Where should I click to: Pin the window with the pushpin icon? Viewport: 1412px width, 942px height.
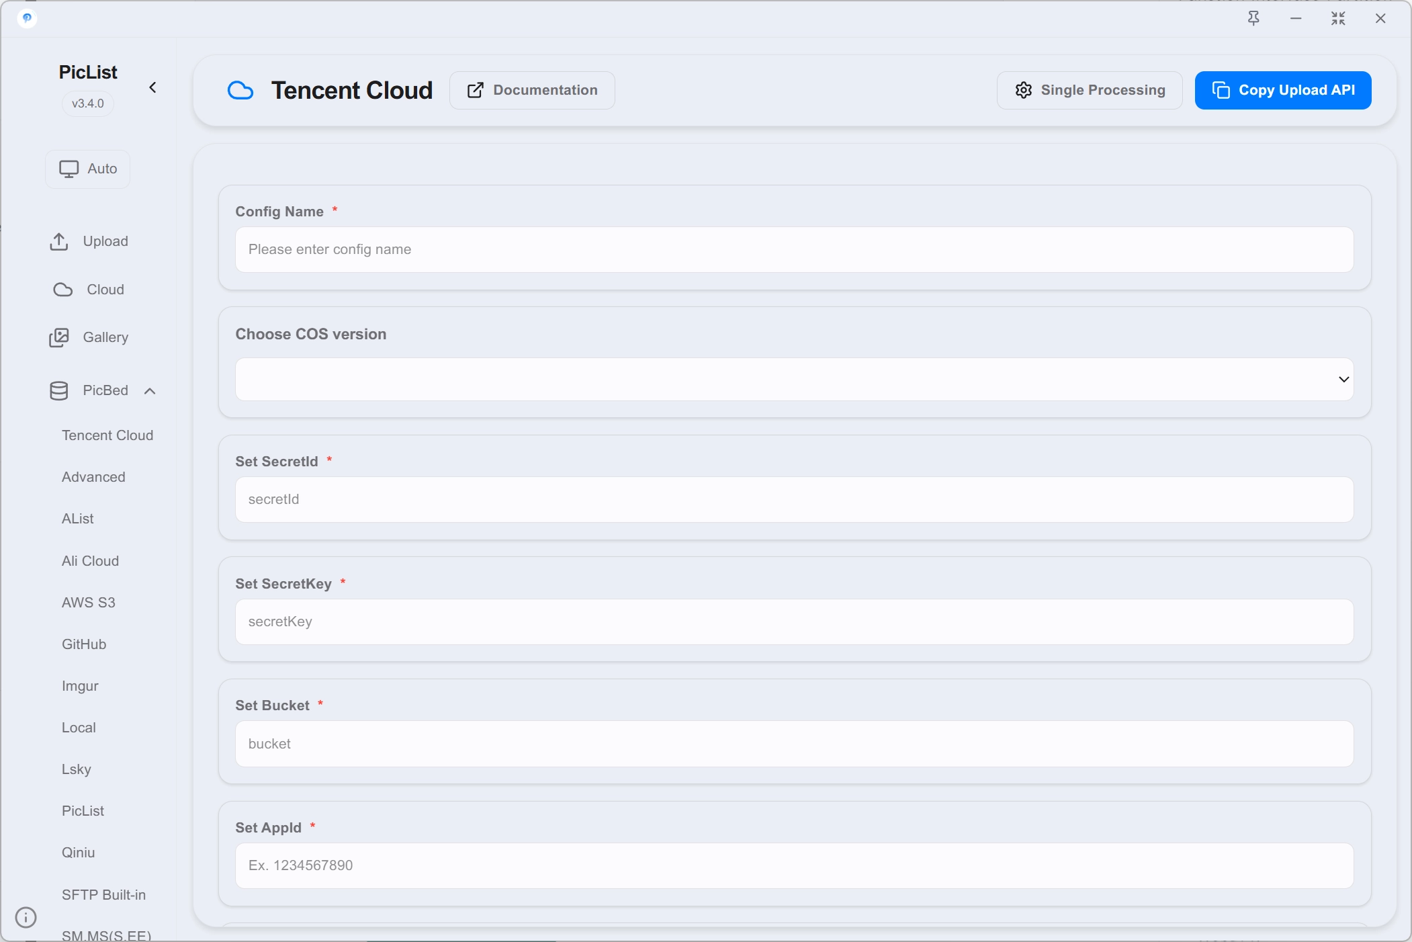coord(1253,18)
